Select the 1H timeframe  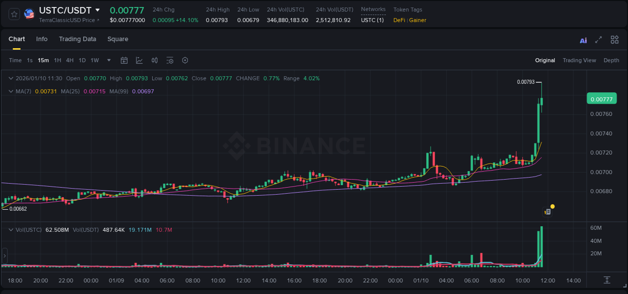tap(58, 60)
